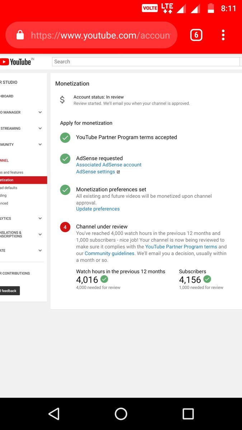This screenshot has height=430, width=242.
Task: Expand the Video Manager sidebar section
Action: click(40, 112)
